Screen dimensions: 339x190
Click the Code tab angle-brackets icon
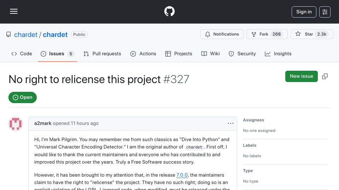coord(14,54)
